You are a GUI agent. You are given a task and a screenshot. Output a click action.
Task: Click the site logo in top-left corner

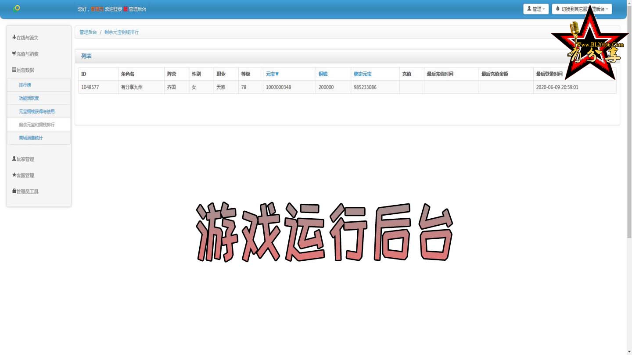[x=18, y=8]
